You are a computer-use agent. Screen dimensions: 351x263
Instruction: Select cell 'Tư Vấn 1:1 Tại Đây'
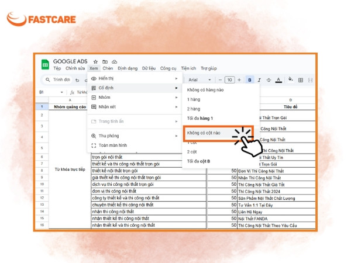click(276, 205)
